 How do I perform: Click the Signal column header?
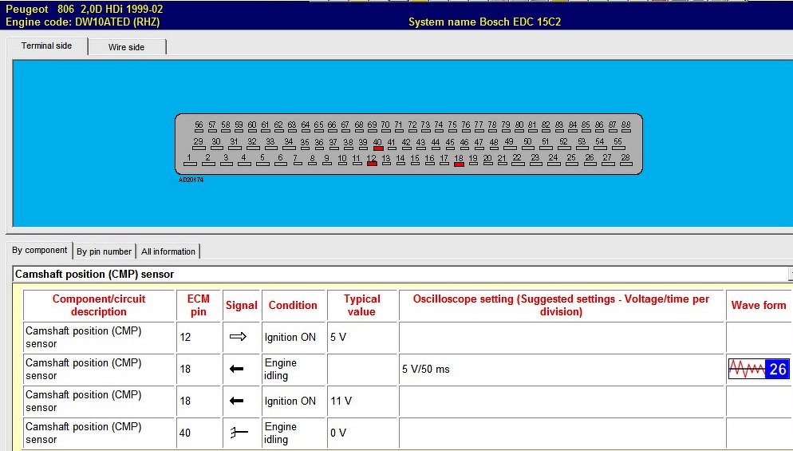pos(241,305)
